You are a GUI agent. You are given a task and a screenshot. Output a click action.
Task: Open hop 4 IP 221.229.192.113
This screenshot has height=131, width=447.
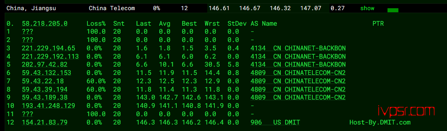50,56
